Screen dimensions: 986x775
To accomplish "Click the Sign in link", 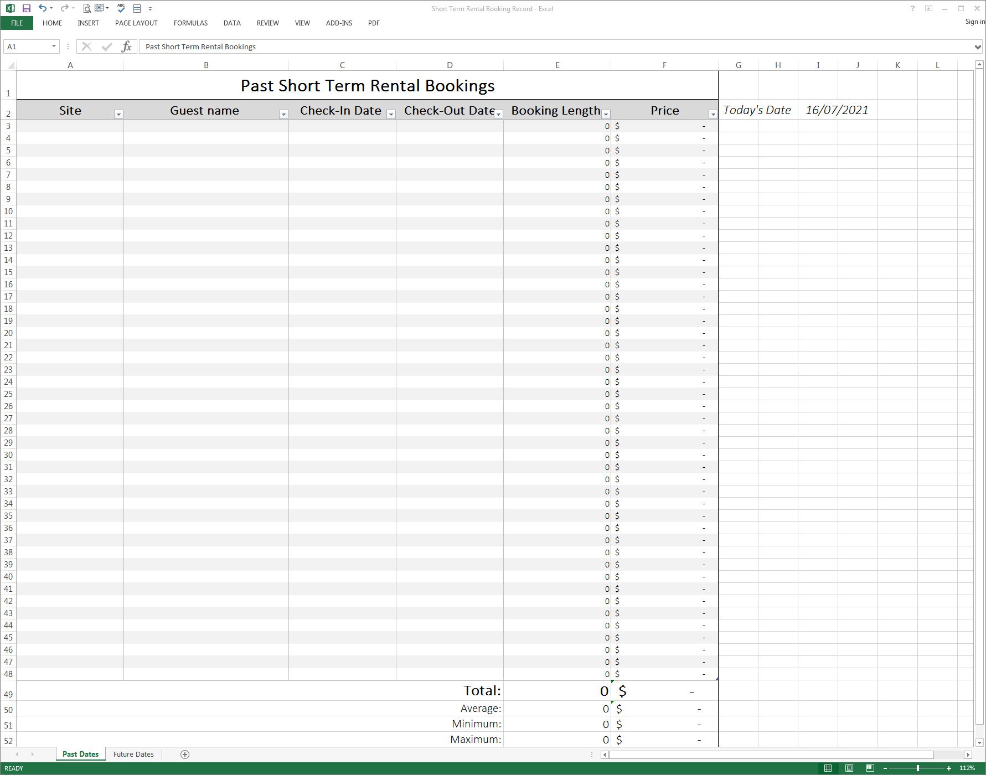I will 974,21.
